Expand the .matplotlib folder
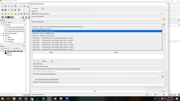Viewport: 180px width, 101px height. click(3, 40)
